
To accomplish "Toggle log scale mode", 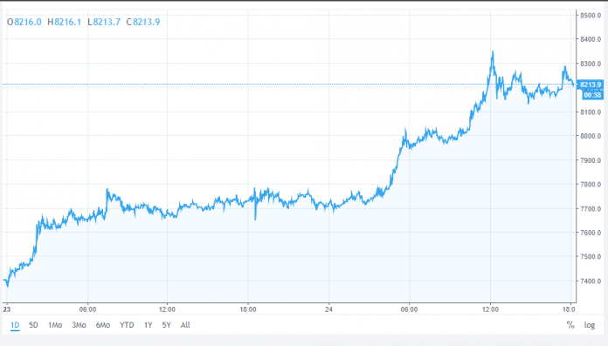I will pos(590,325).
